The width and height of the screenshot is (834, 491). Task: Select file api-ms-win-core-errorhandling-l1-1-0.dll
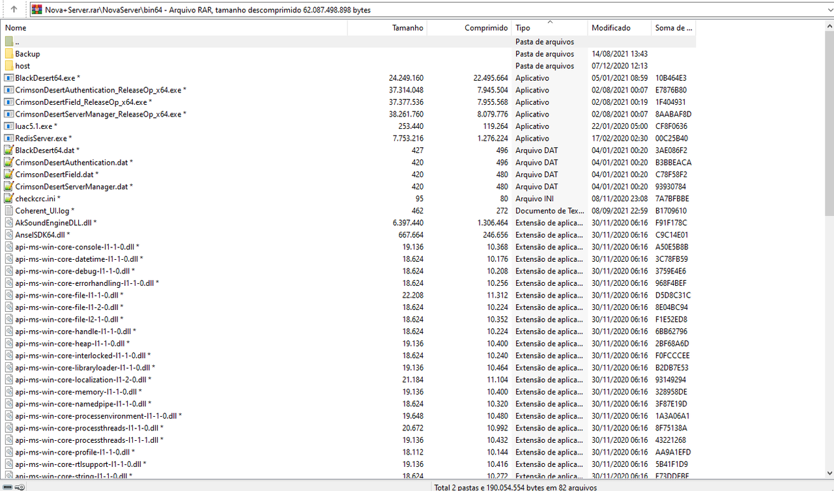pos(85,283)
